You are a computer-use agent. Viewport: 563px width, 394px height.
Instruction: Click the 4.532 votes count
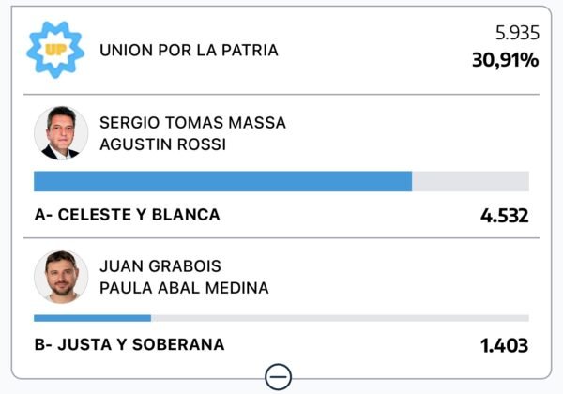[504, 216]
